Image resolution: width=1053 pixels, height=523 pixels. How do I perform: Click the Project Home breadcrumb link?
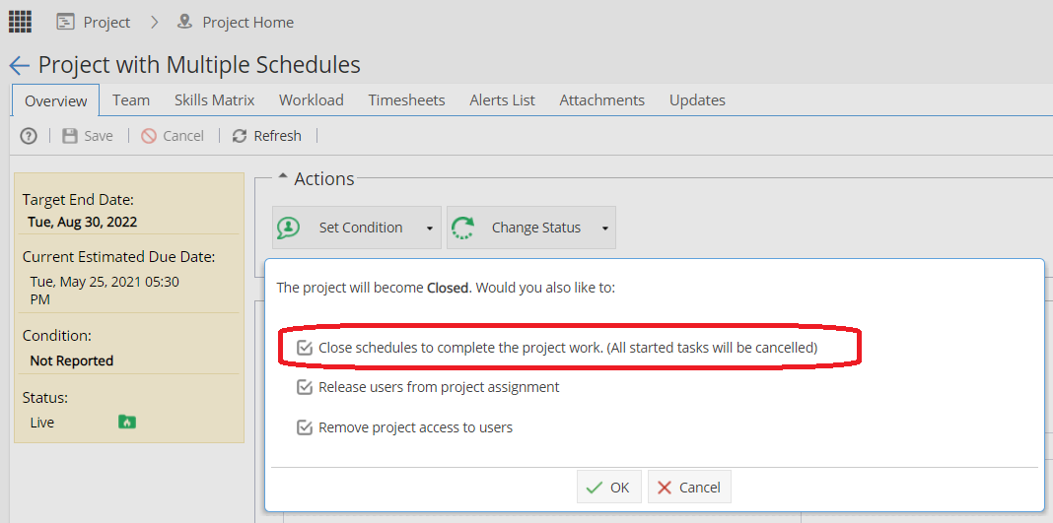(x=248, y=22)
